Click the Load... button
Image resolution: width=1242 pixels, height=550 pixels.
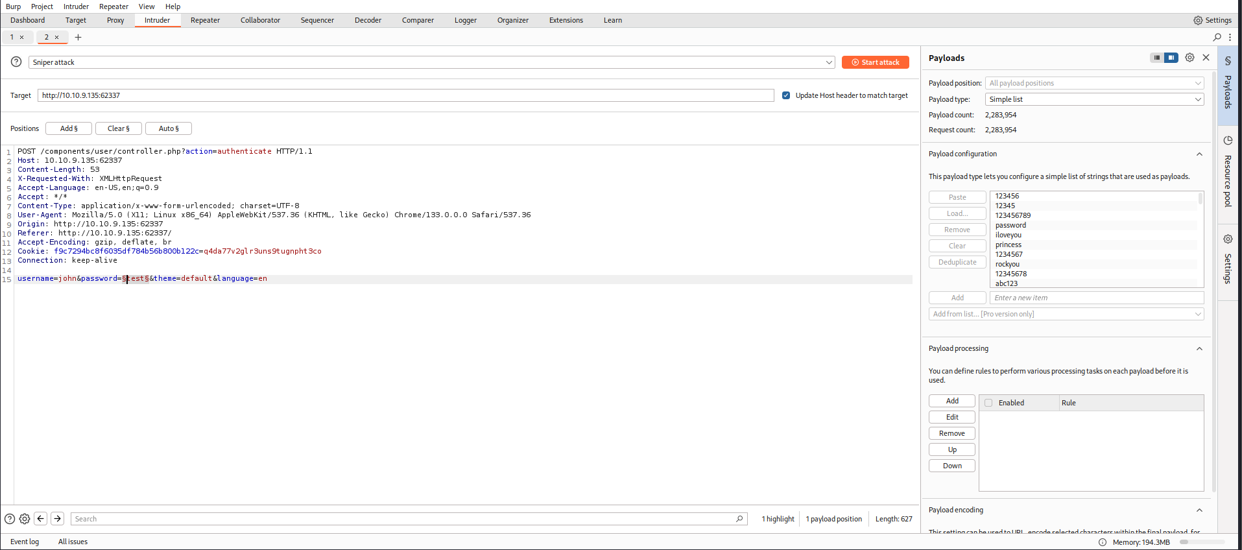click(x=957, y=213)
